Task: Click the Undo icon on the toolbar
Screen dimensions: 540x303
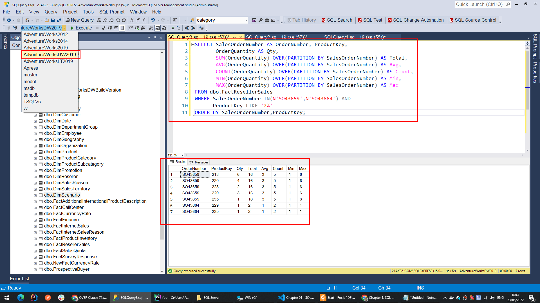Action: (153, 20)
